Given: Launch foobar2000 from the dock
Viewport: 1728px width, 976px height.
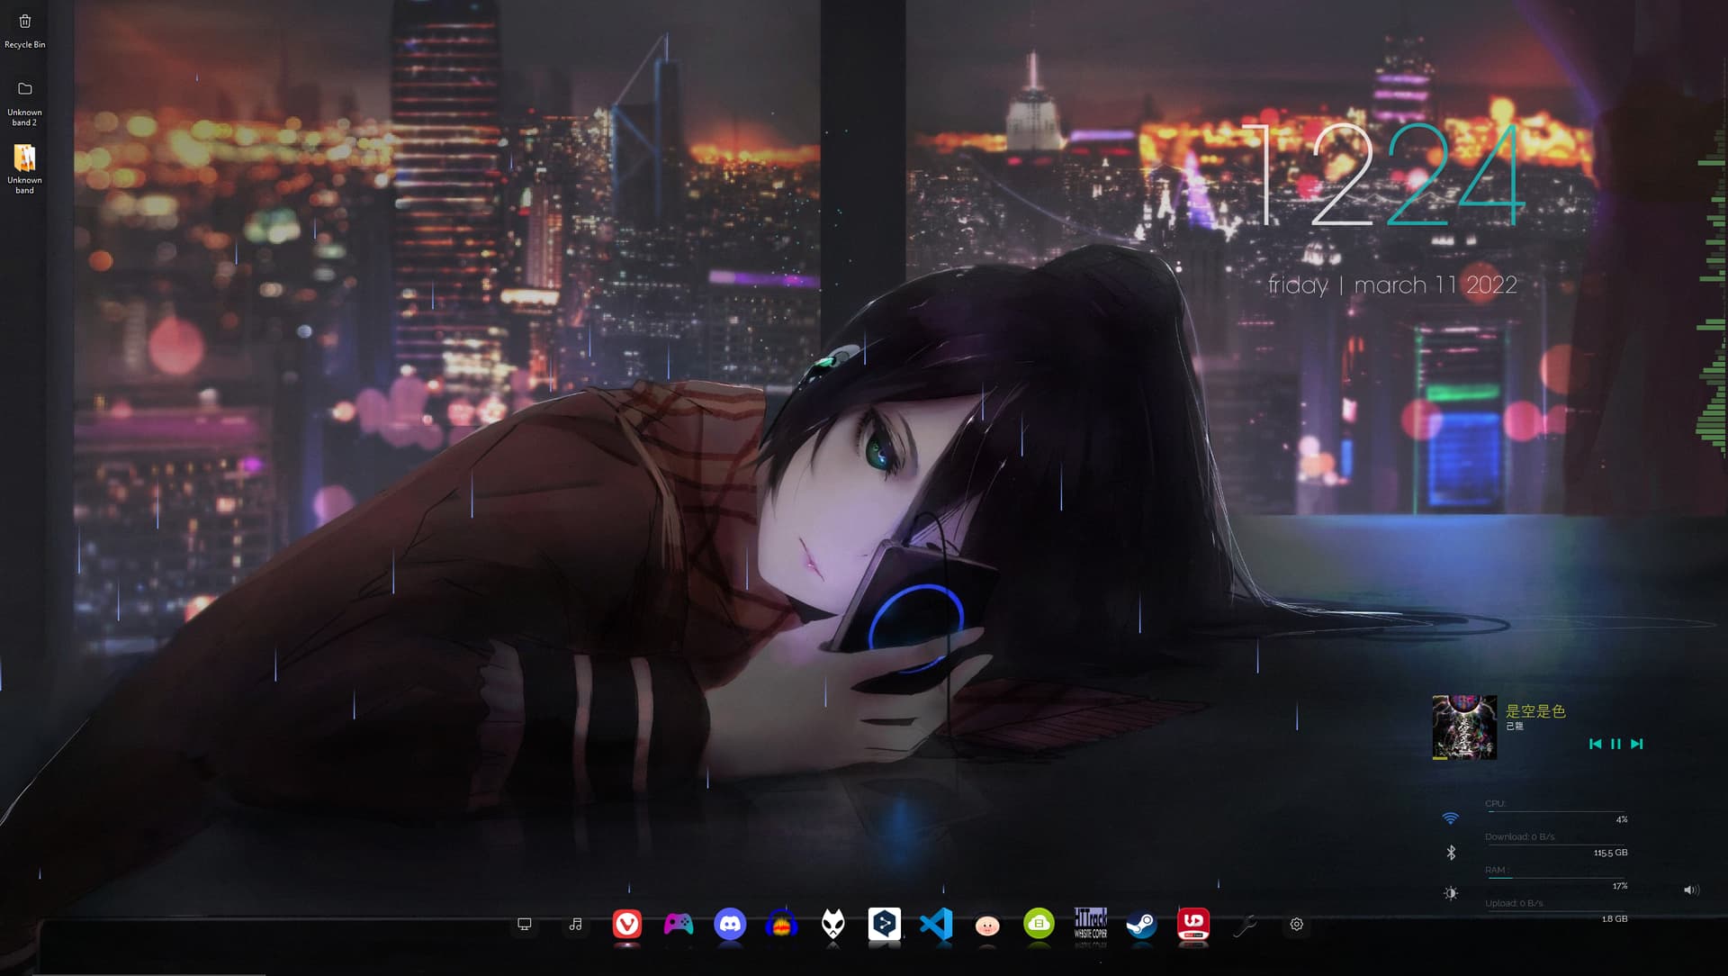Looking at the screenshot, I should pyautogui.click(x=833, y=925).
